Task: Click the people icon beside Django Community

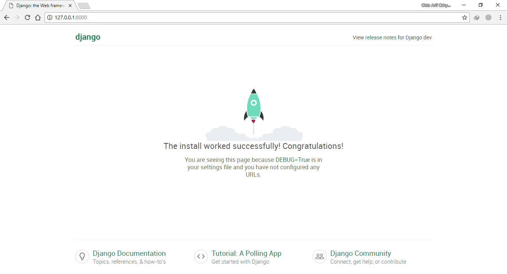Action: (320, 257)
